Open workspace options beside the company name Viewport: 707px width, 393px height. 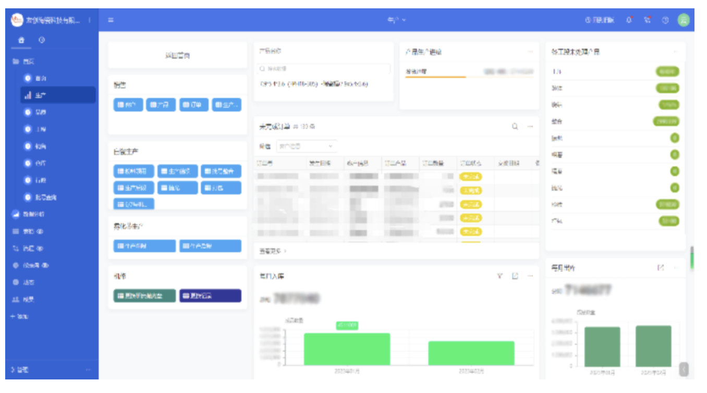point(90,20)
